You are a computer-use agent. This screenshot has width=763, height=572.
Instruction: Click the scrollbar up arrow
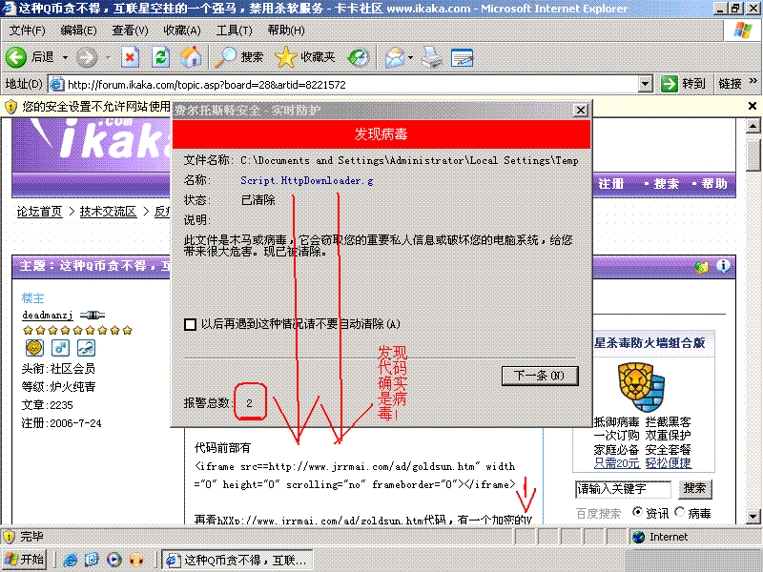(753, 127)
